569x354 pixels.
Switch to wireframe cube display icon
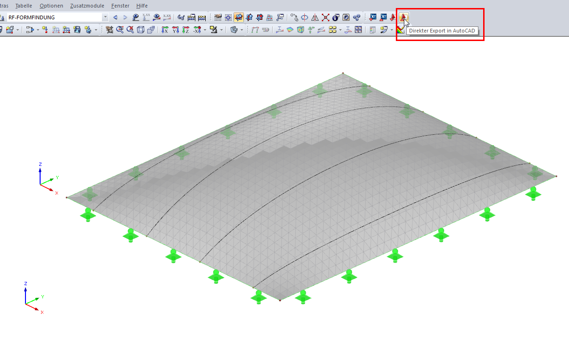pos(140,30)
